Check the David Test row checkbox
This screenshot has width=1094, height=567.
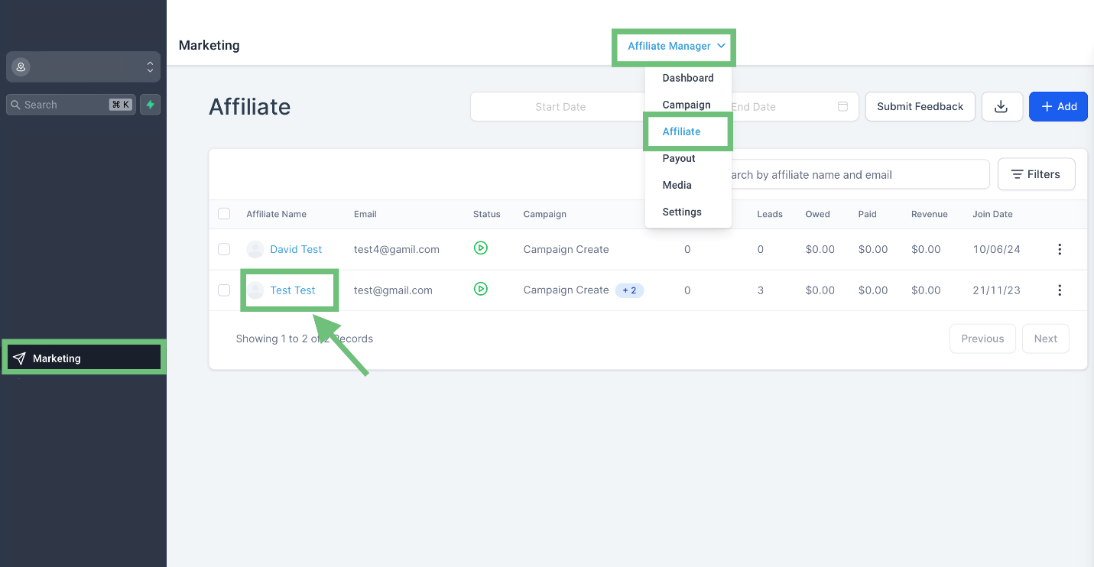224,249
